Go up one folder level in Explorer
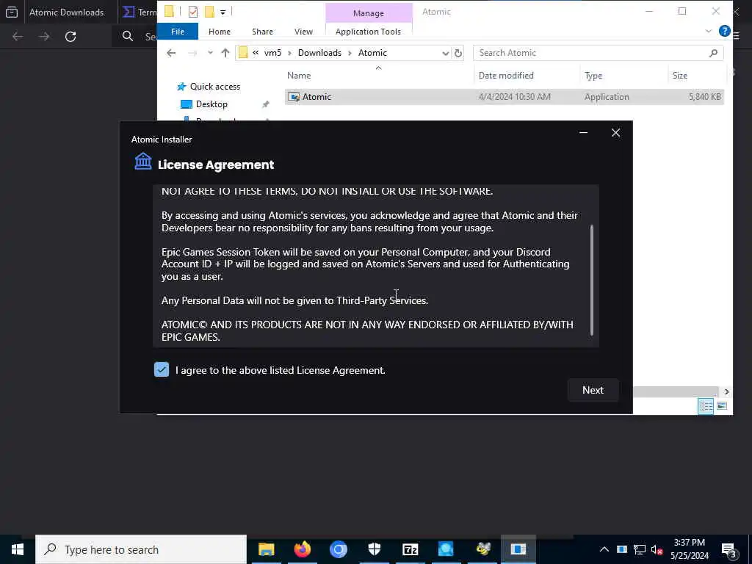This screenshot has height=564, width=752. 225,53
